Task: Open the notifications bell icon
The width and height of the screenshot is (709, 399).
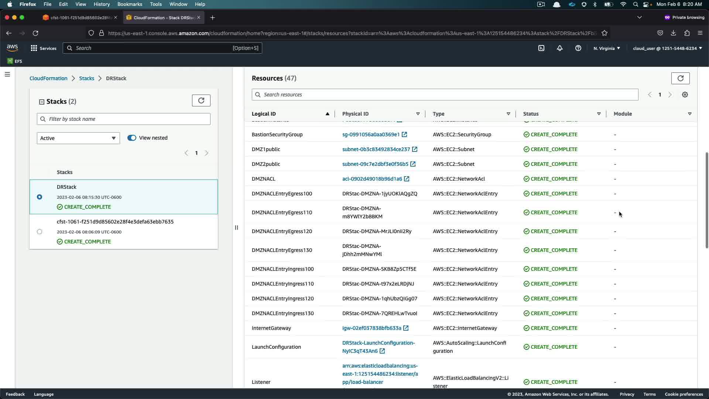Action: tap(560, 48)
